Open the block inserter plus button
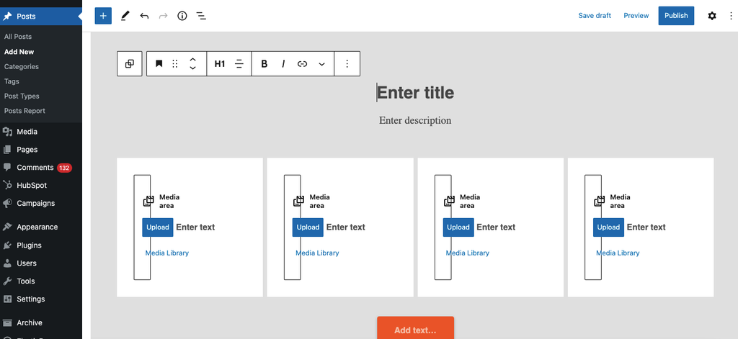738x339 pixels. tap(103, 16)
